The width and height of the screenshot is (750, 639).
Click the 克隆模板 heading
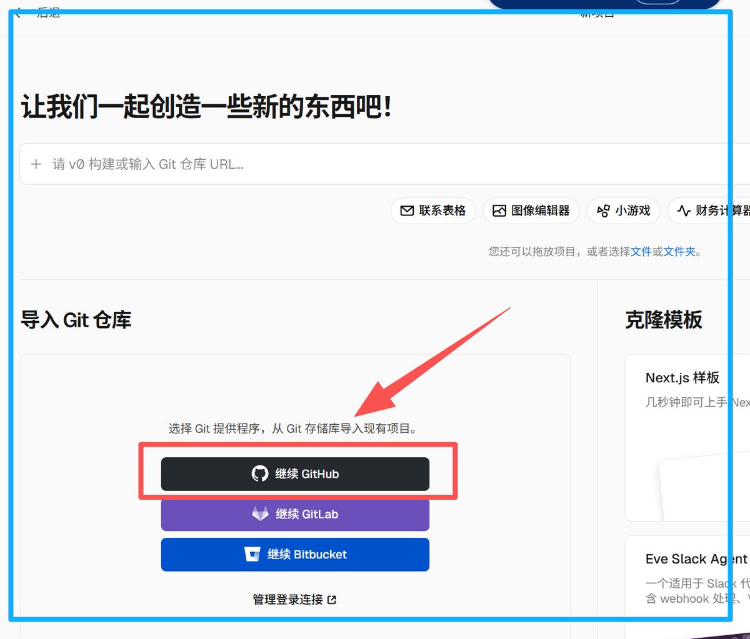pyautogui.click(x=664, y=320)
